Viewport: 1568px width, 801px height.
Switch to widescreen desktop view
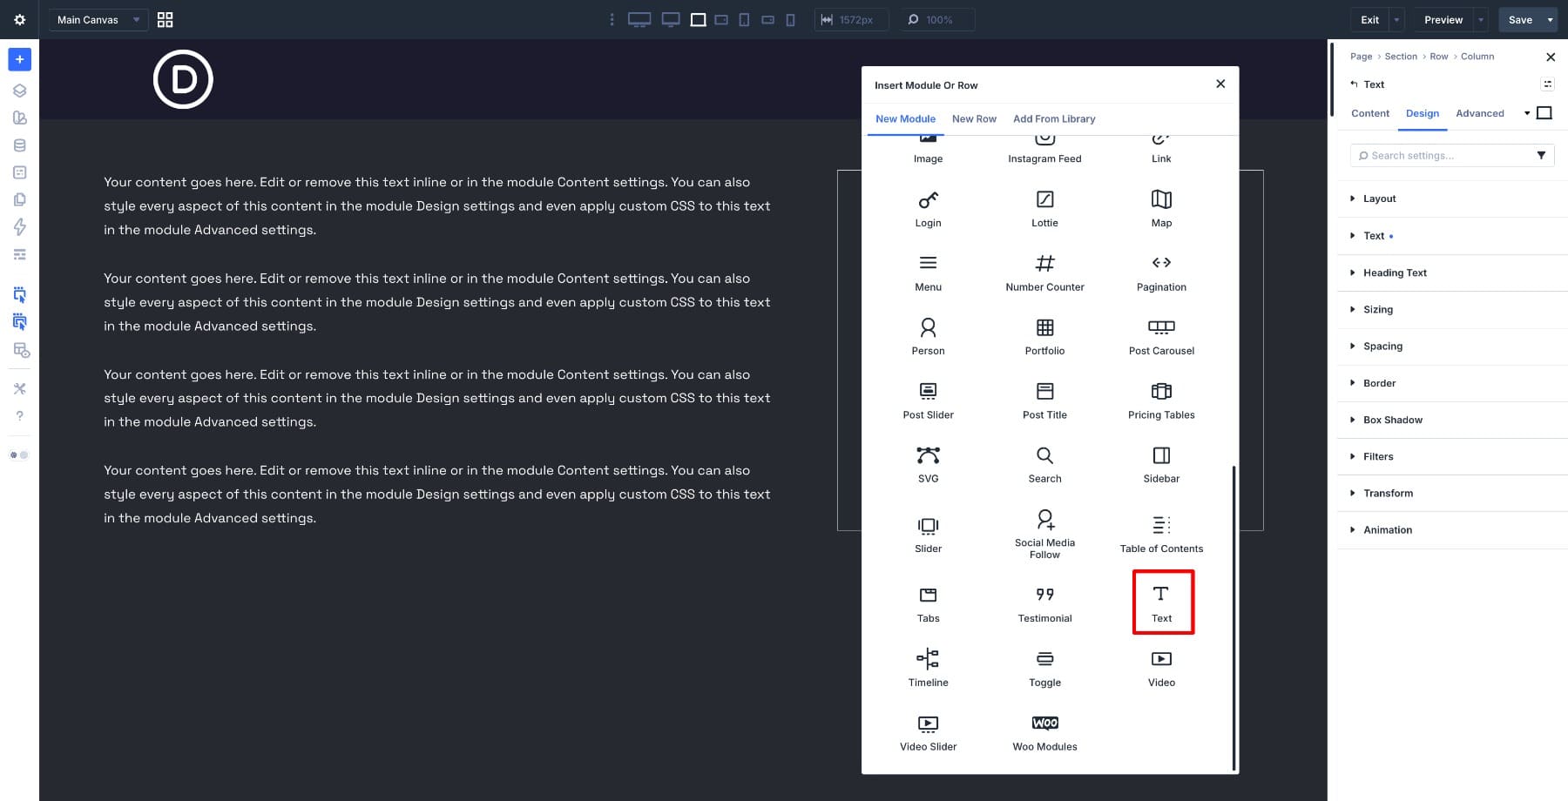click(x=639, y=19)
